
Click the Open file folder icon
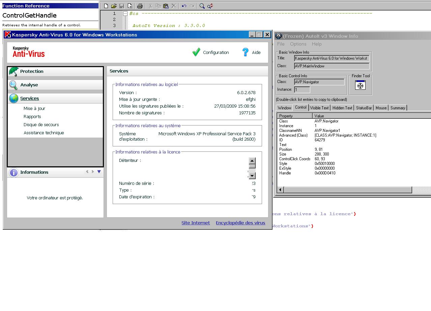coord(114,6)
